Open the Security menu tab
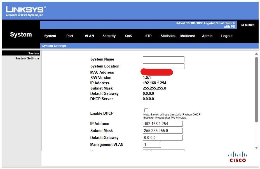Image resolution: width=260 pixels, height=169 pixels. tap(109, 36)
